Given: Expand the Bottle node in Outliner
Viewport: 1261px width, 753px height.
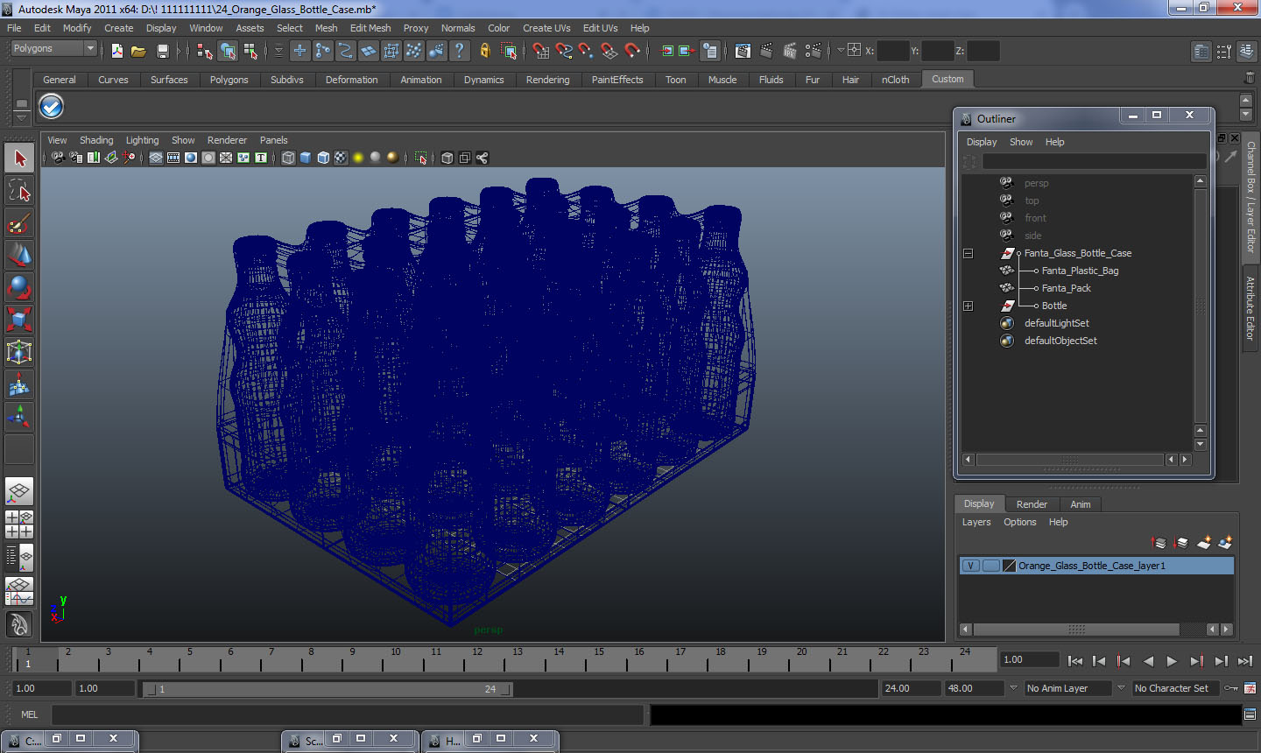Looking at the screenshot, I should pyautogui.click(x=969, y=306).
